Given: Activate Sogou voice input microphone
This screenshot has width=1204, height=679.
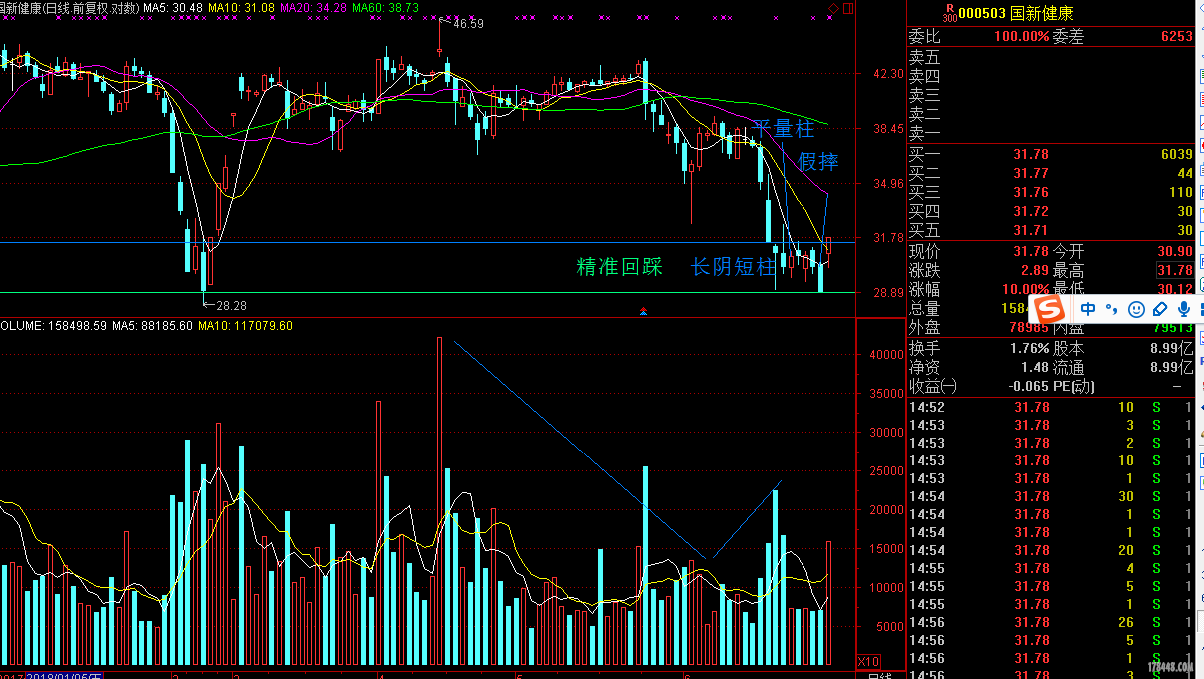Looking at the screenshot, I should [1184, 309].
